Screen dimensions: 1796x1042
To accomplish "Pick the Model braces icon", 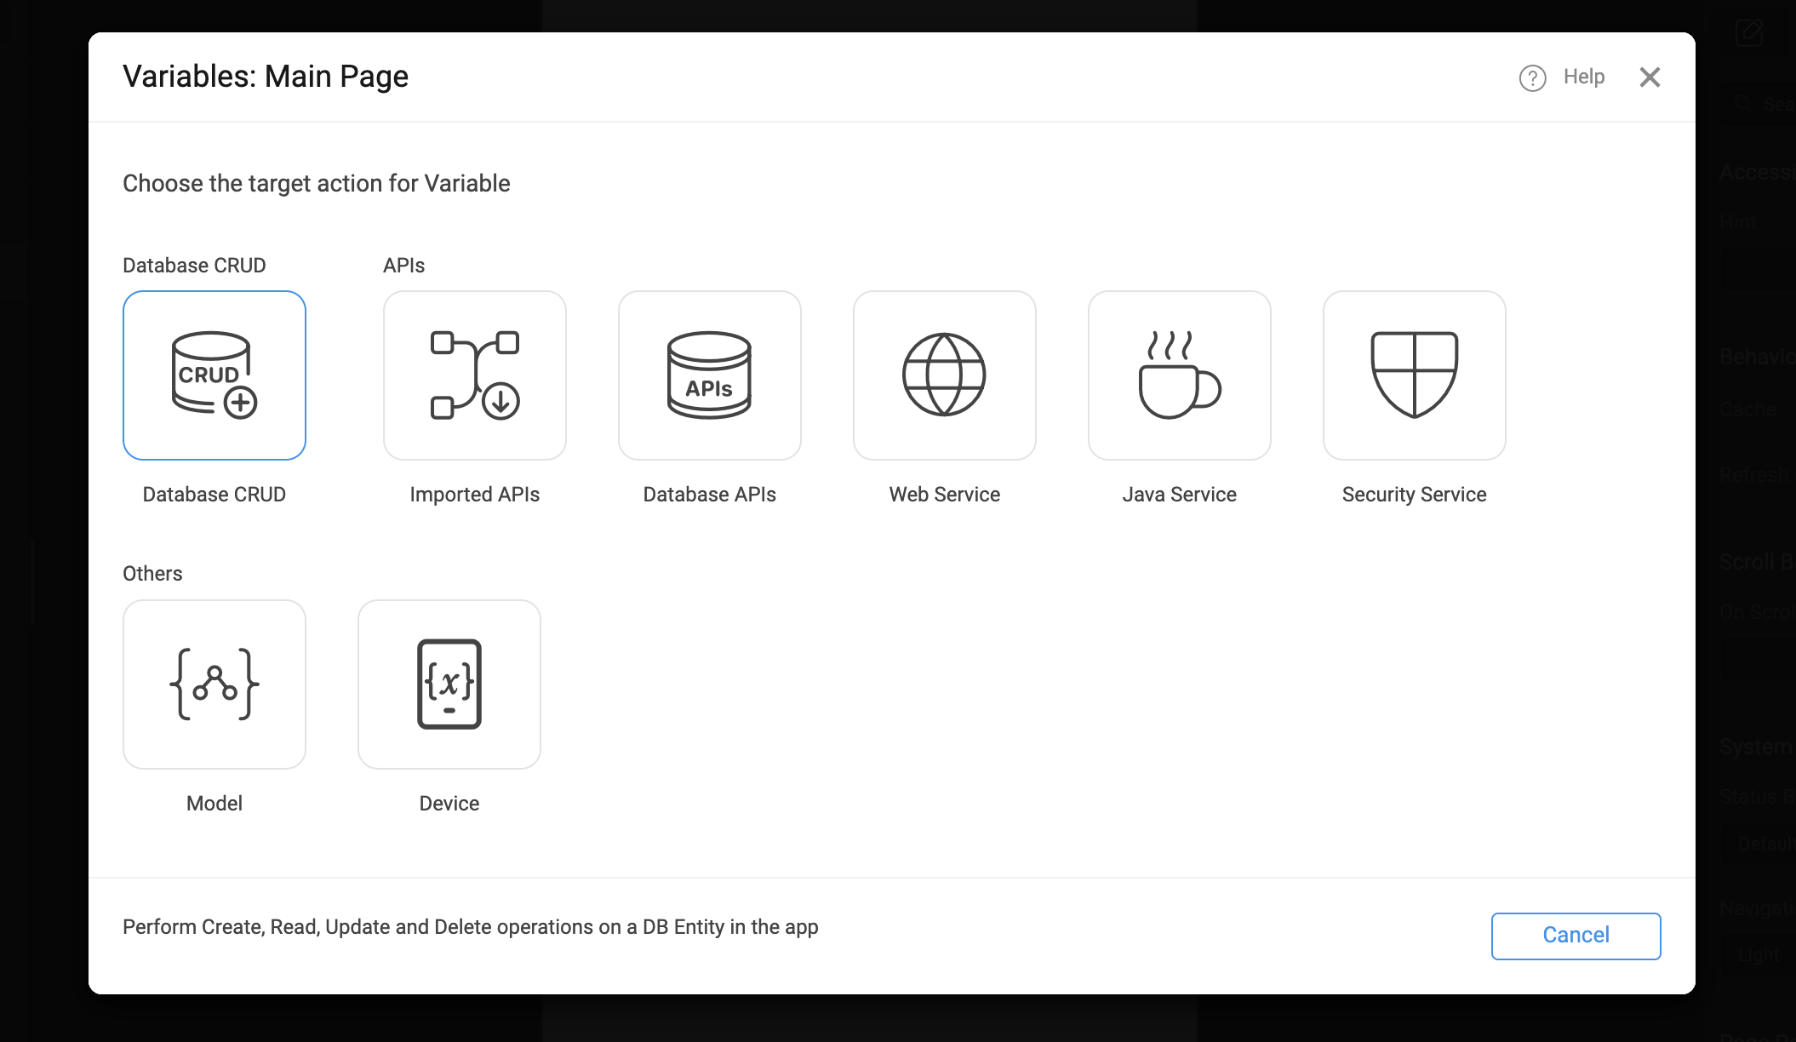I will 214,684.
